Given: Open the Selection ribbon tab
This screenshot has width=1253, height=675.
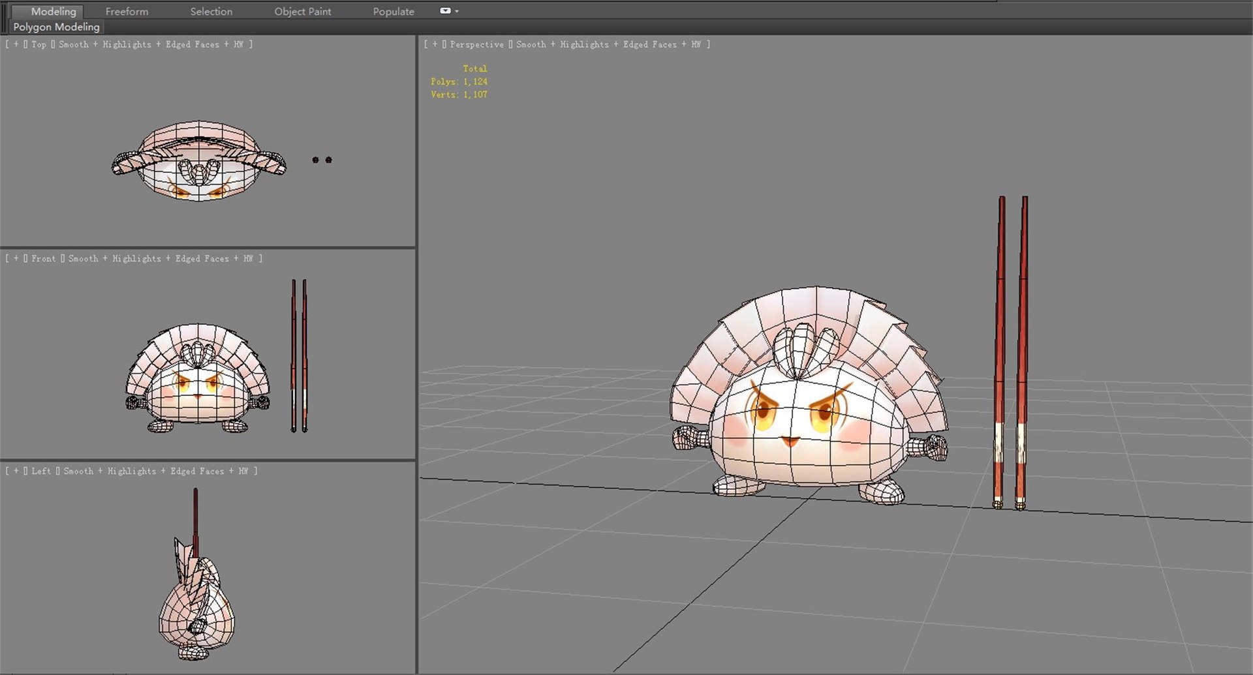Looking at the screenshot, I should [211, 11].
